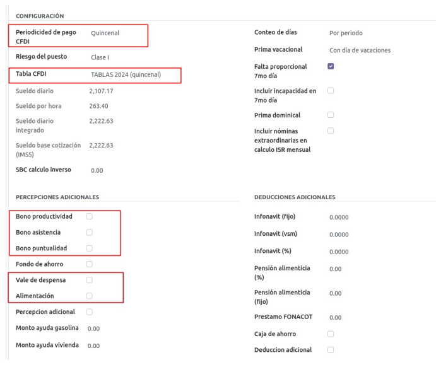This screenshot has height=372, width=436.
Task: Toggle the Alimentación checkbox
Action: pyautogui.click(x=89, y=295)
